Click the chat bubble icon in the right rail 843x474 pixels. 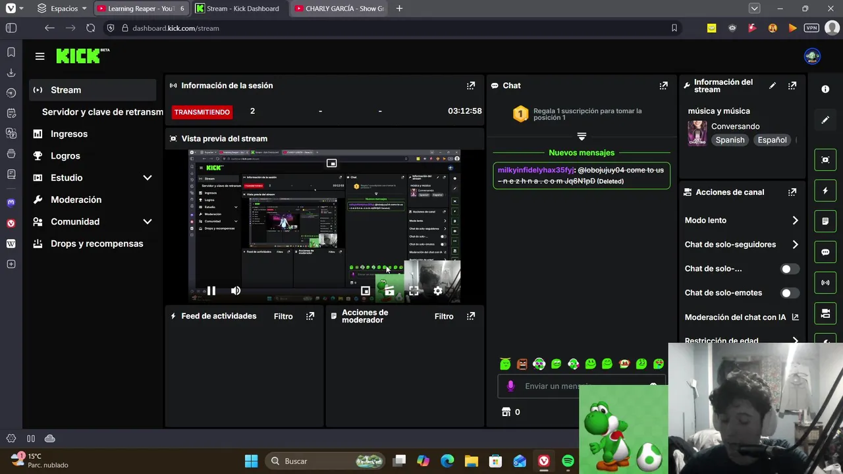click(825, 252)
